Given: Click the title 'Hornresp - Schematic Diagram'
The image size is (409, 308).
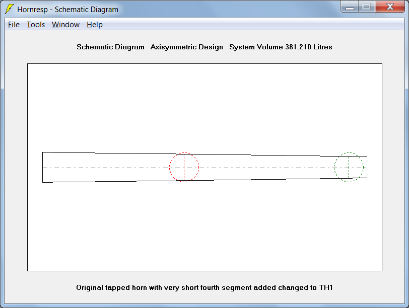Looking at the screenshot, I should pos(68,10).
